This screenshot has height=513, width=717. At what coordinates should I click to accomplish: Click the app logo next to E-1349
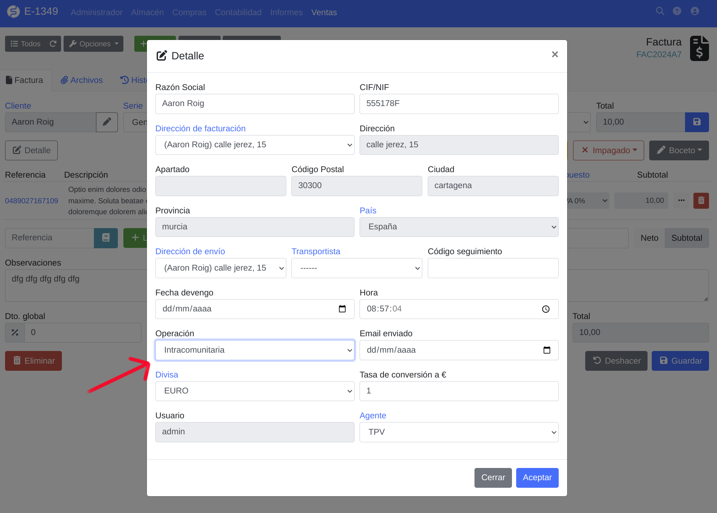(x=13, y=12)
